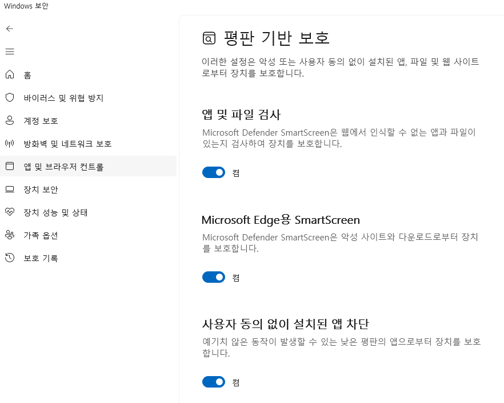Screen dimensions: 504x403
Task: Open the 계정 보호 account icon
Action: (x=9, y=121)
